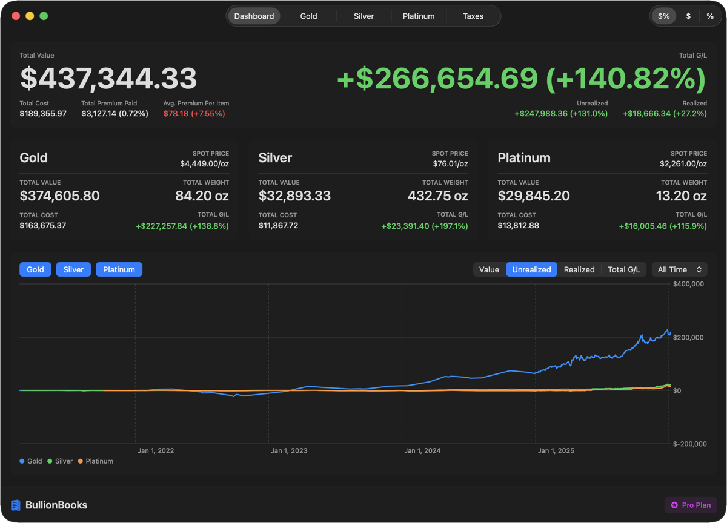Click the green zoom window button

tap(44, 16)
